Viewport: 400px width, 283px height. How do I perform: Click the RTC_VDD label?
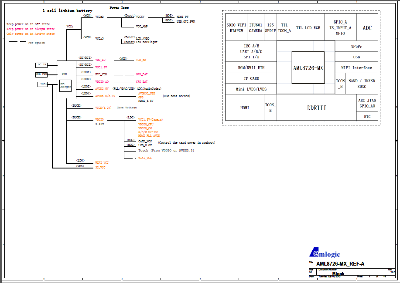101,74
